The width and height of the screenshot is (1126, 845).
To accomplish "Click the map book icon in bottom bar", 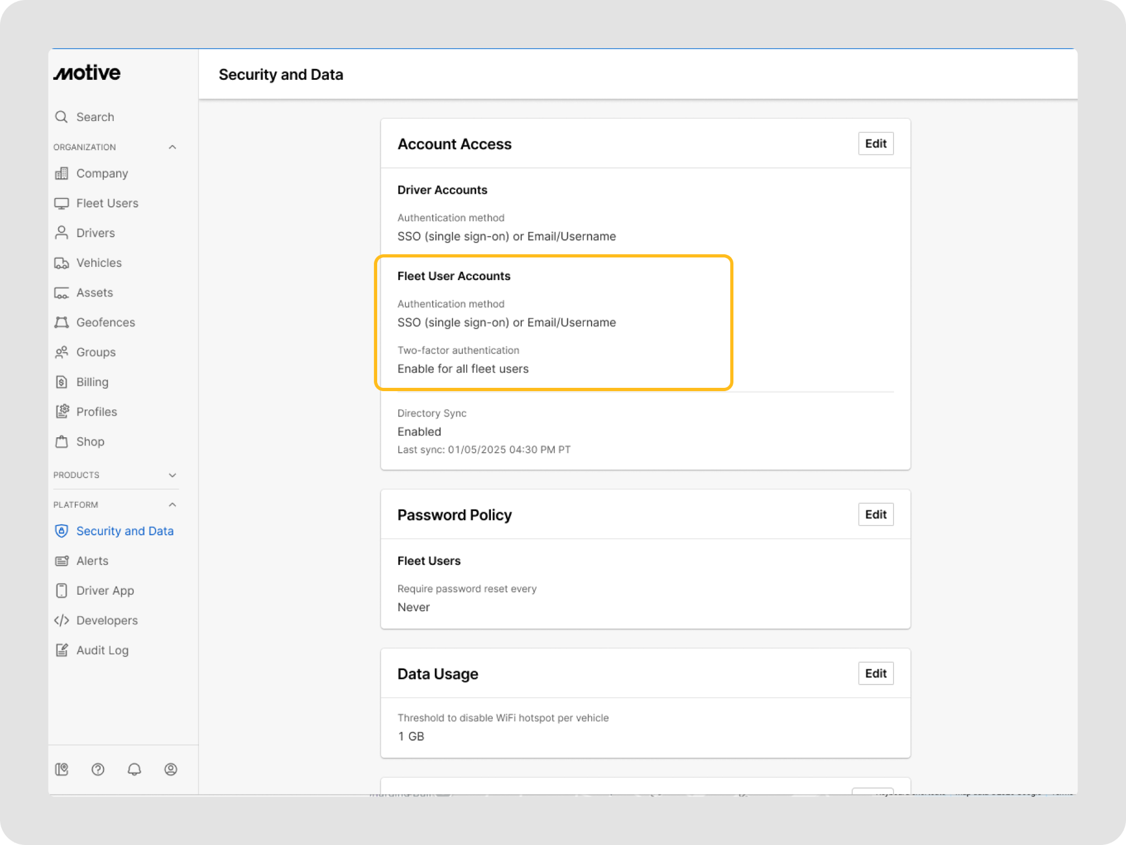I will tap(62, 769).
